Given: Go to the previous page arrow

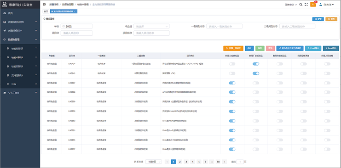Looking at the screenshot, I should (167, 162).
